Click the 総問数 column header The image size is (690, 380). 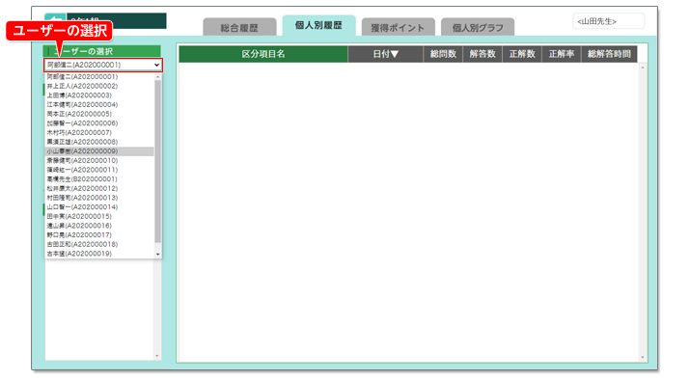(x=443, y=54)
